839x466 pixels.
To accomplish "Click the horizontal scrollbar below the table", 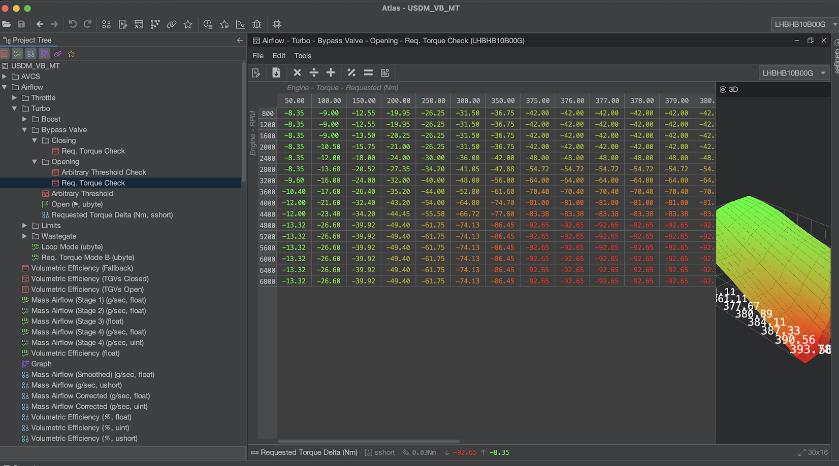I will pos(369,441).
